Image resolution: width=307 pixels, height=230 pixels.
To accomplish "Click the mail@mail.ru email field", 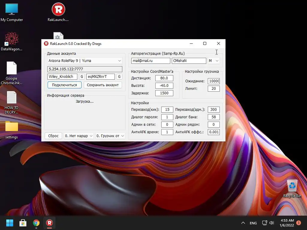I will click(151, 61).
